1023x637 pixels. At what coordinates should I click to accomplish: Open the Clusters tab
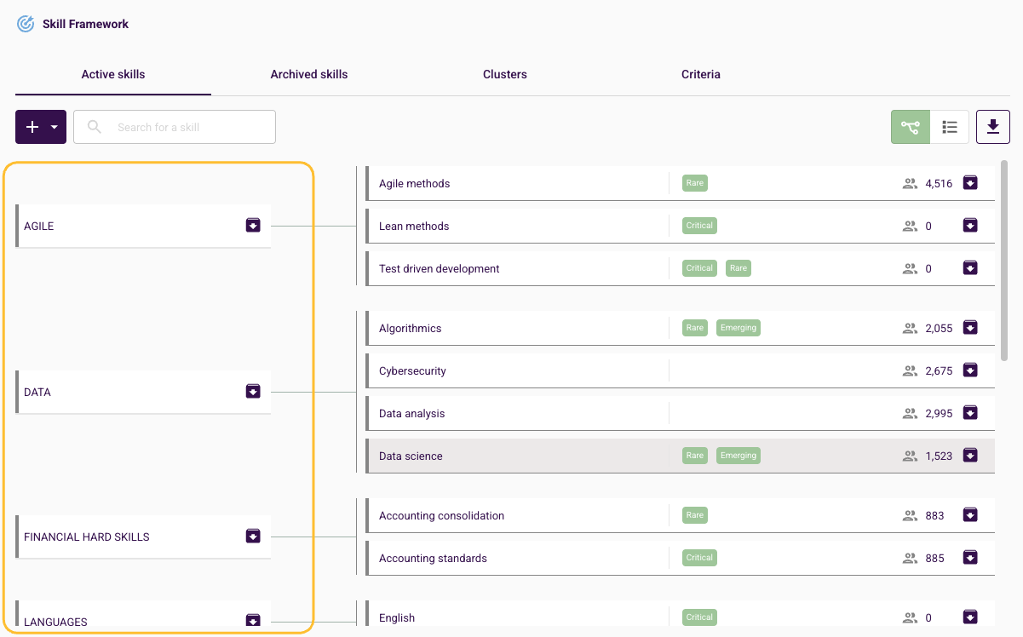505,74
